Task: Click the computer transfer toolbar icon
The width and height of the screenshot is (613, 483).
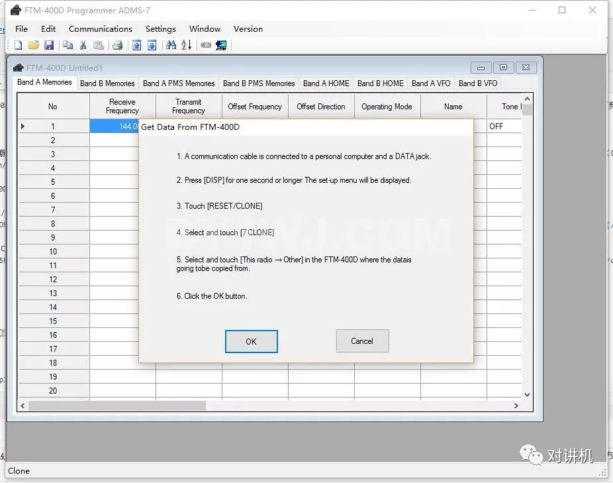Action: point(221,45)
